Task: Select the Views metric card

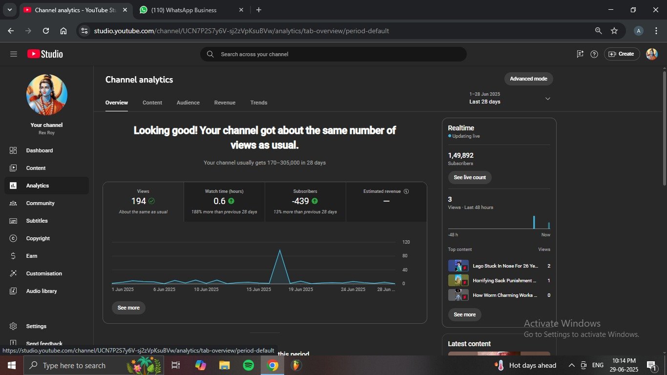Action: [x=144, y=202]
